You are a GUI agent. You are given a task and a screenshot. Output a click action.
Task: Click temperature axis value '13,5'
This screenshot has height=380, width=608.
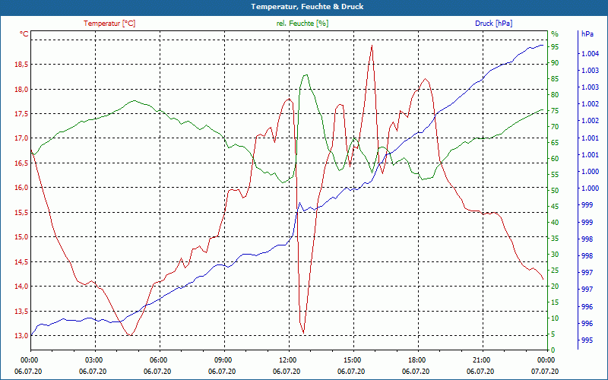click(21, 311)
